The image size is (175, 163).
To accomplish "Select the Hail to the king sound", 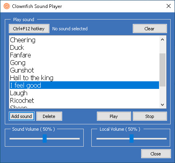I will (x=84, y=78).
